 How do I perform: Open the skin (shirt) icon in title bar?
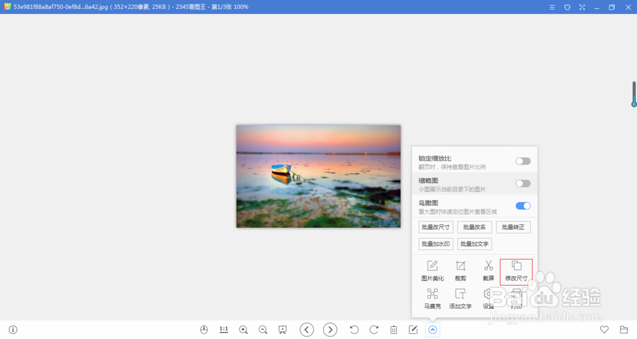coord(567,7)
